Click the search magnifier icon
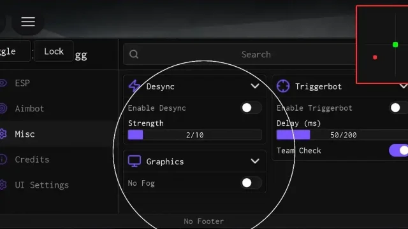 (x=134, y=54)
